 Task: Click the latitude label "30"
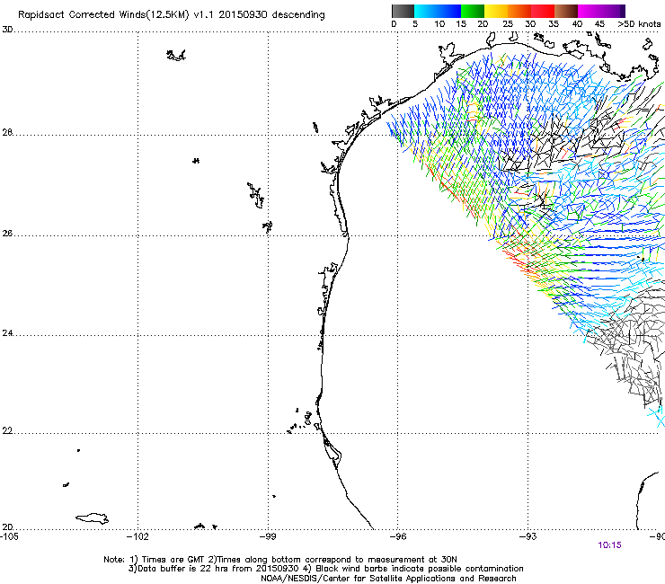click(x=7, y=30)
